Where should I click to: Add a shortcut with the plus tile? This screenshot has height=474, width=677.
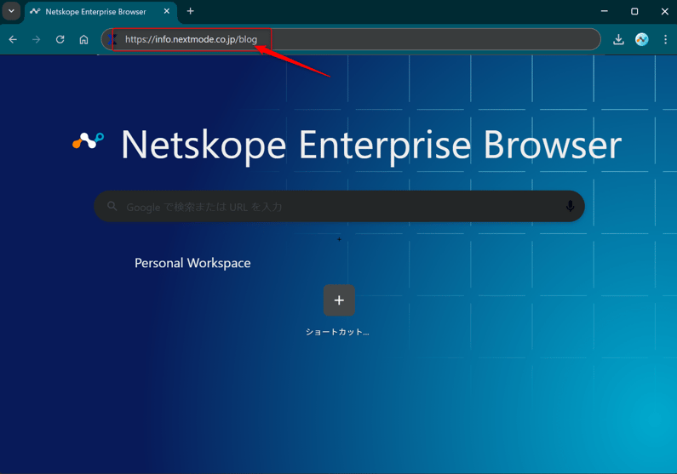click(339, 300)
